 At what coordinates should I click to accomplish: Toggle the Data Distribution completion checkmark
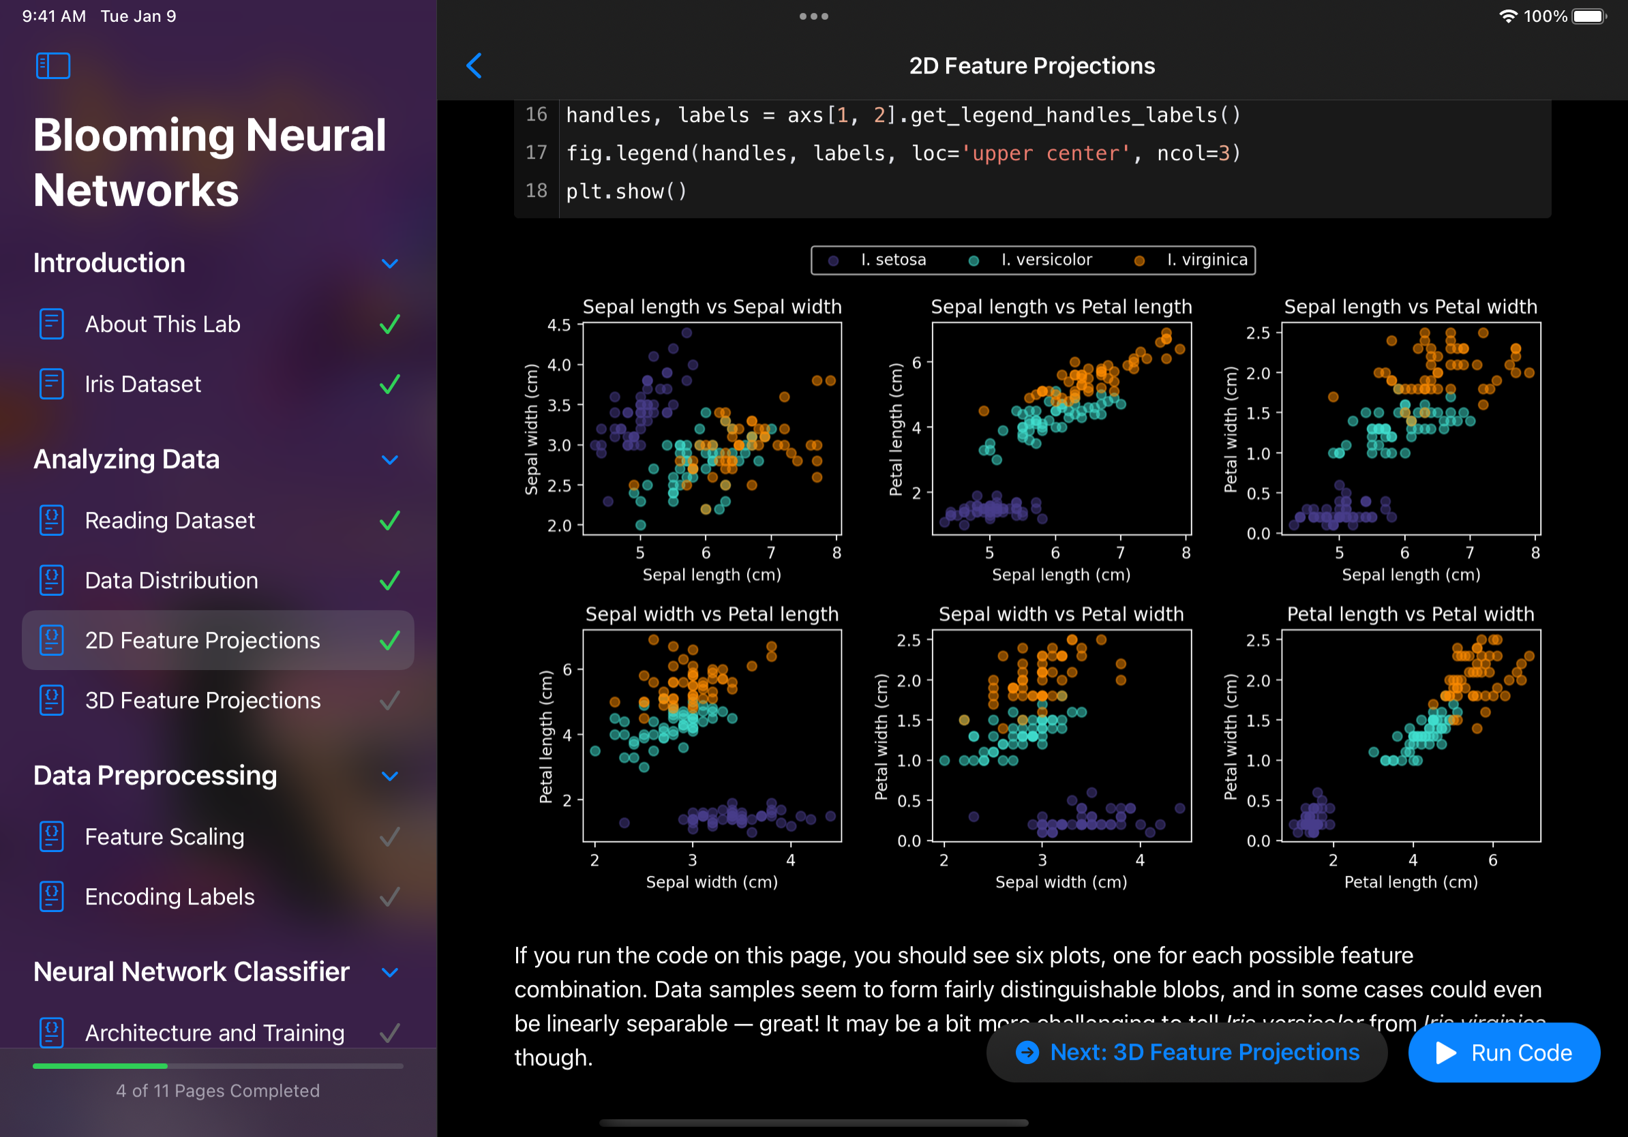[389, 581]
